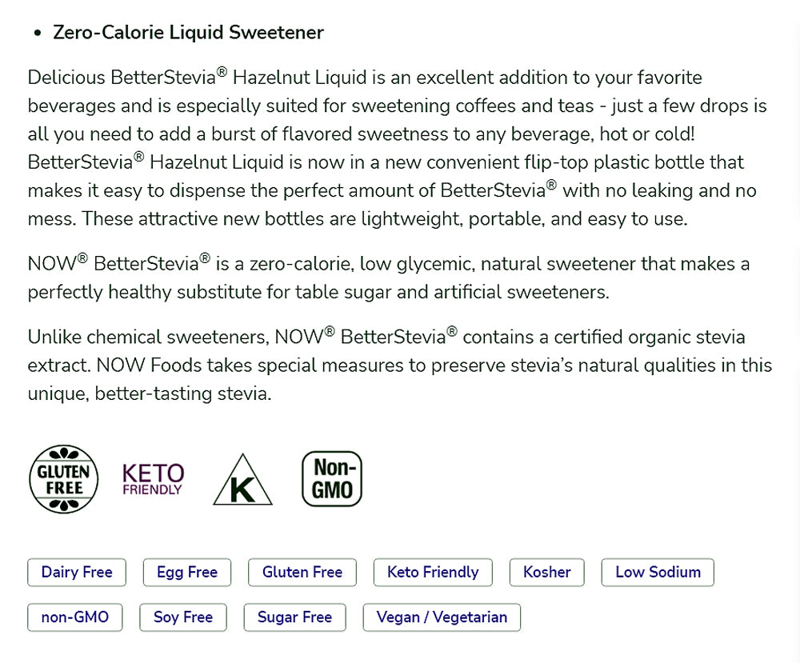
Task: Click the Zero-Calorie Liquid Sweetener bullet heading
Action: 188,33
